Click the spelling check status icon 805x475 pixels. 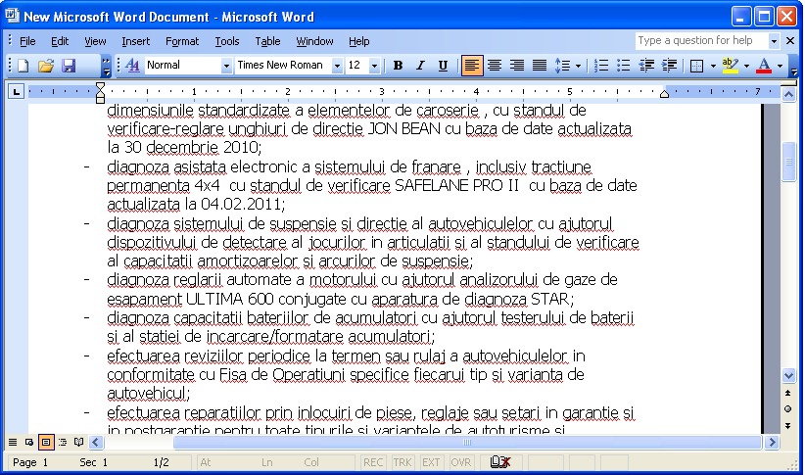(499, 461)
